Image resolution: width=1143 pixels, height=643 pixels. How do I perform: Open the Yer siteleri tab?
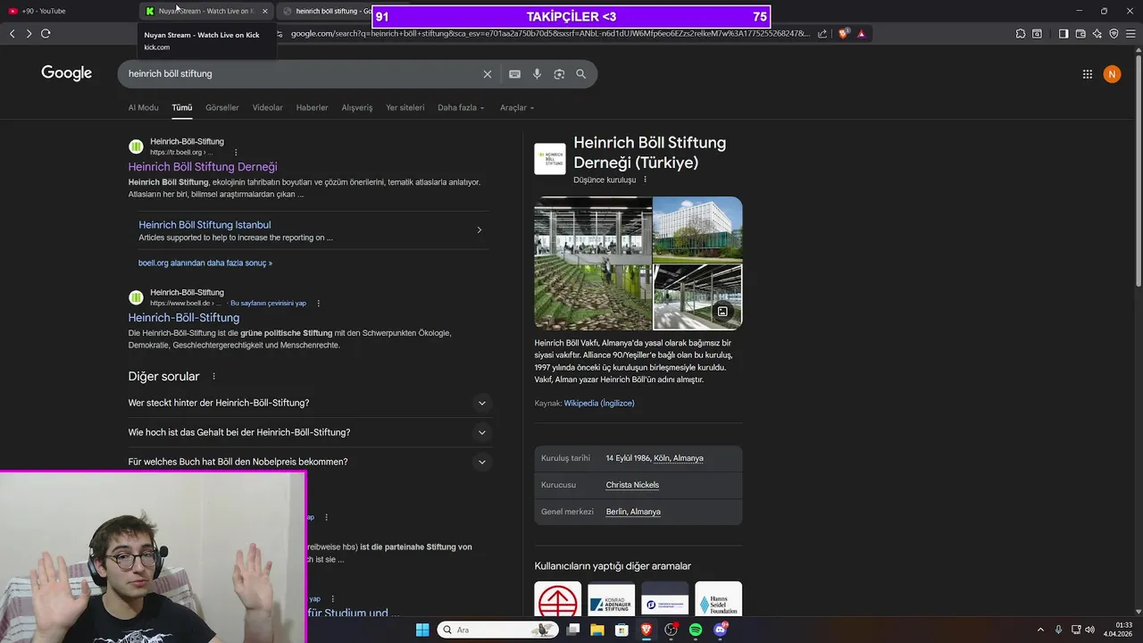click(x=405, y=108)
